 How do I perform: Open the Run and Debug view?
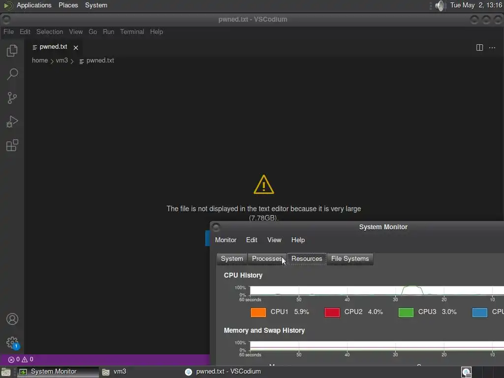[x=12, y=122]
